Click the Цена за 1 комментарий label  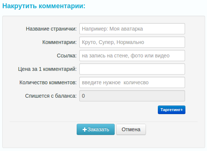pos(47,69)
